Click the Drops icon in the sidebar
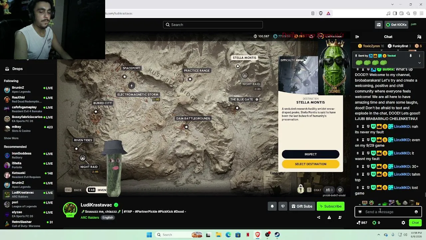The image size is (426, 240). click(7, 69)
